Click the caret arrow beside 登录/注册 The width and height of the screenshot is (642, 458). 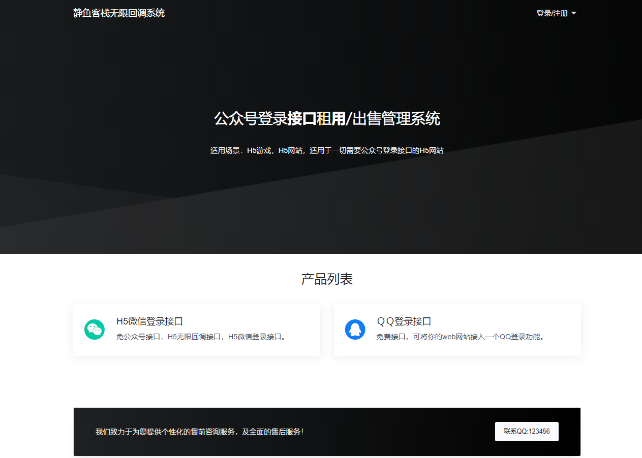point(574,13)
